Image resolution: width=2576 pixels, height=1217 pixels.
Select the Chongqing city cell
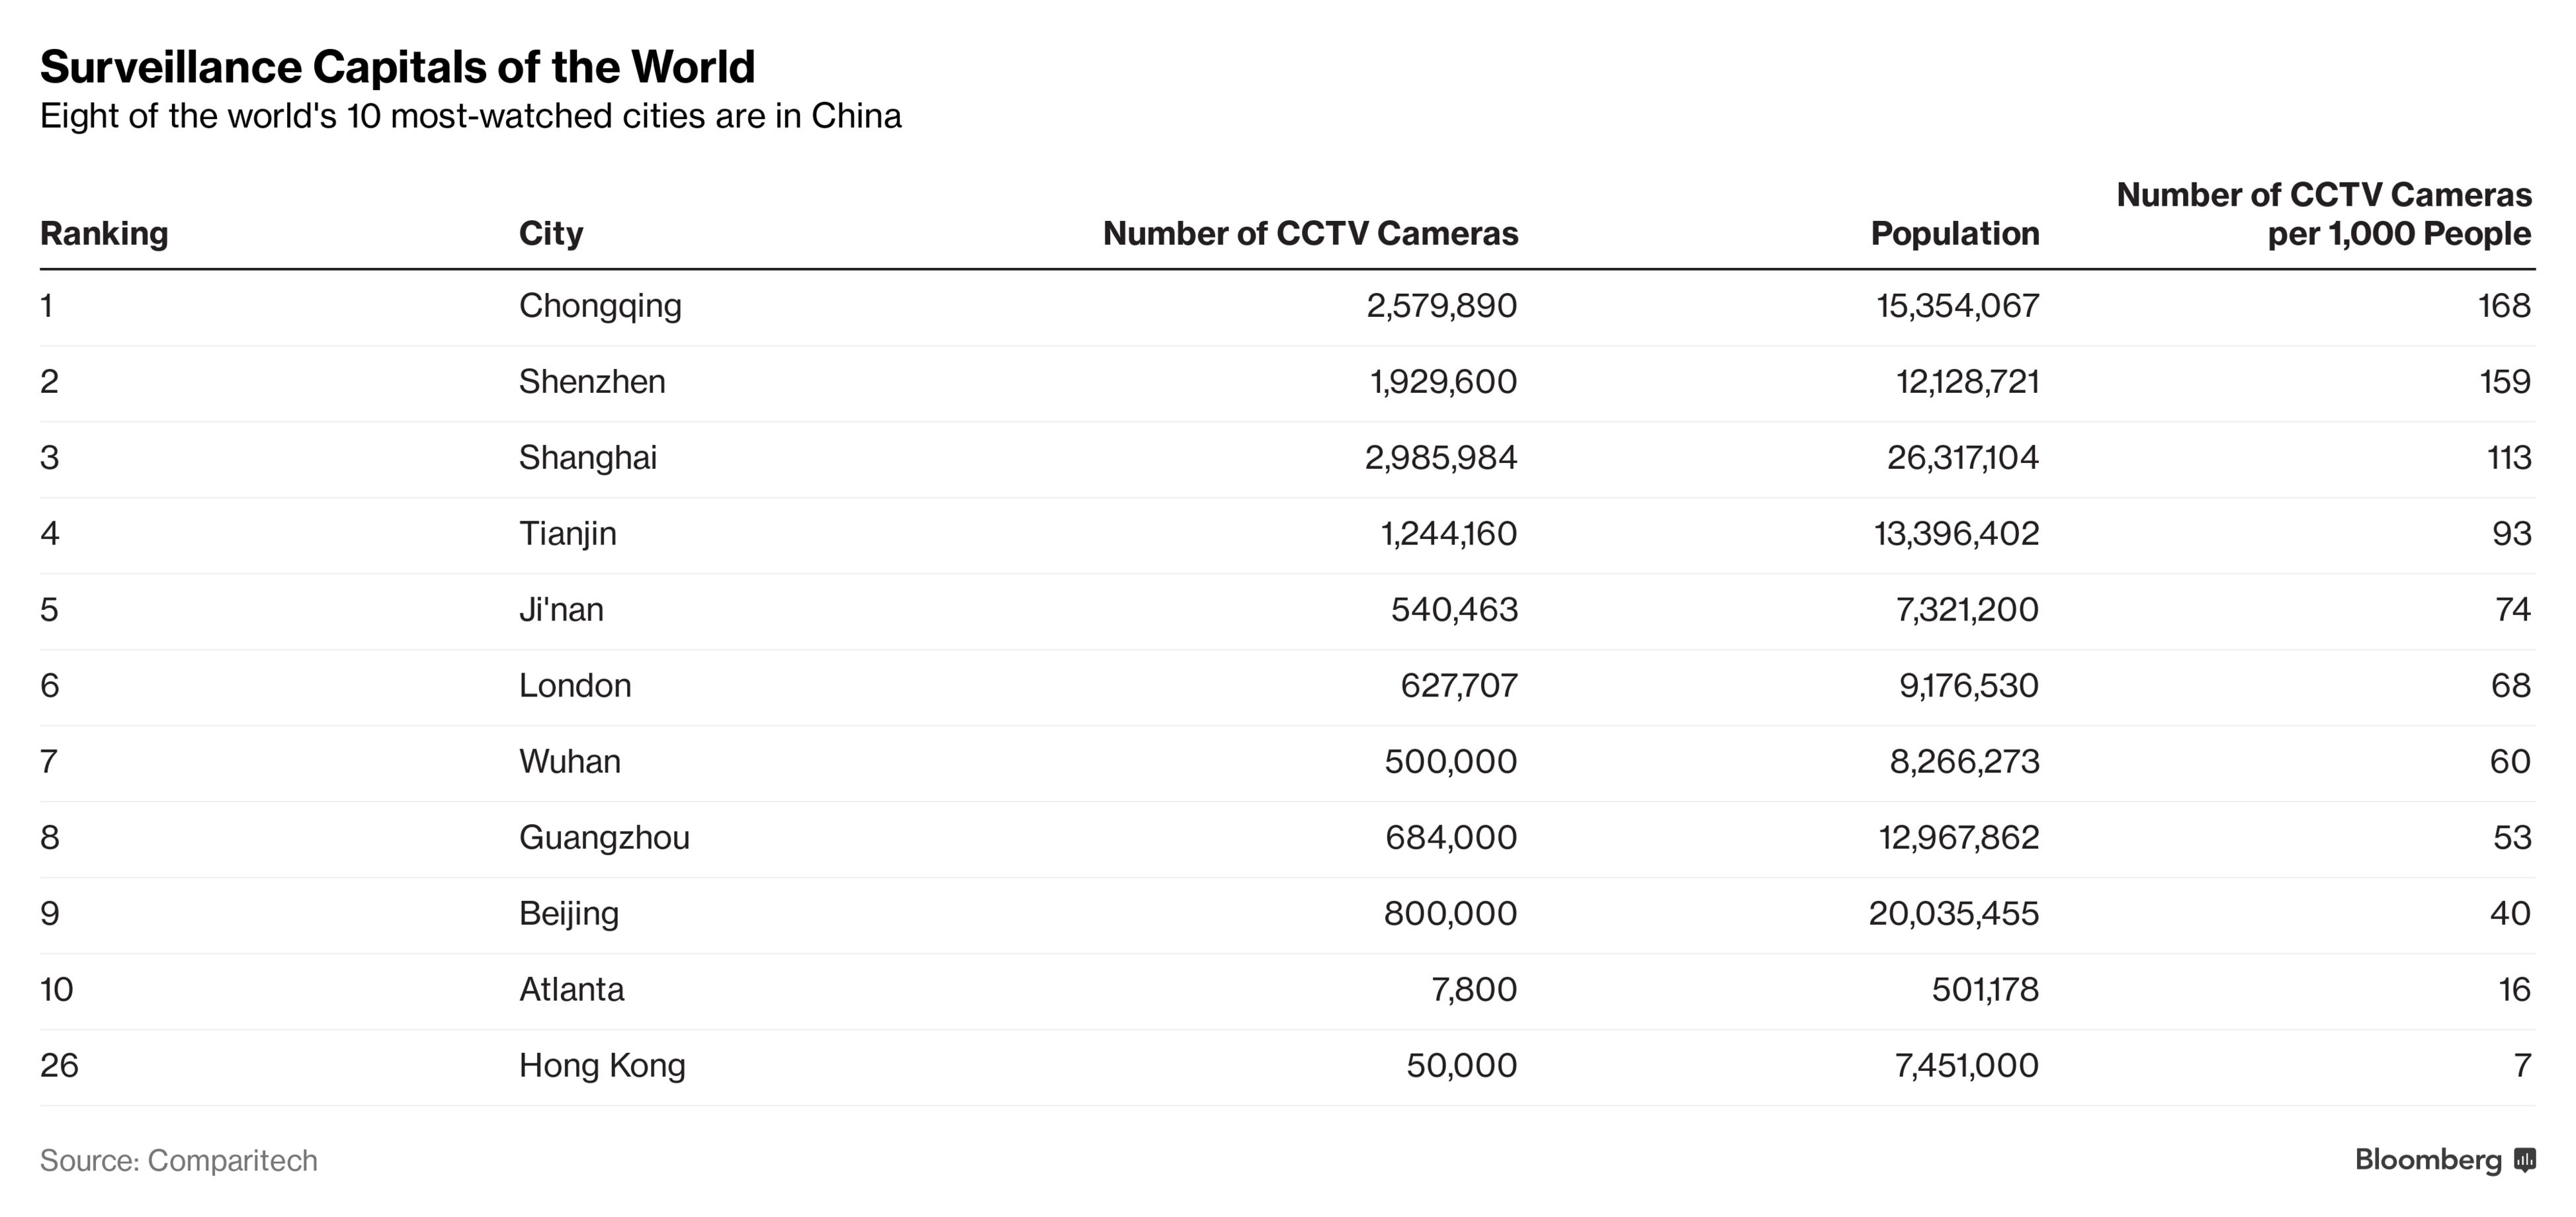point(600,305)
